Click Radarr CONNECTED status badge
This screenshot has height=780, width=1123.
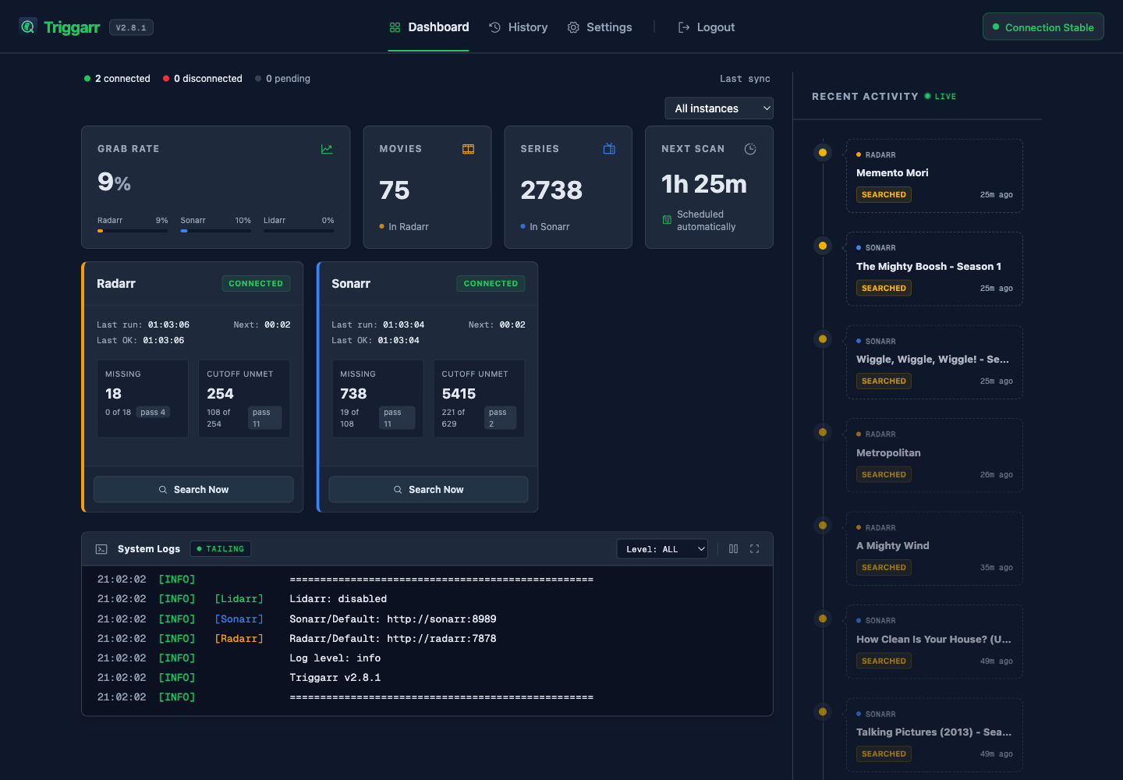[x=256, y=284]
